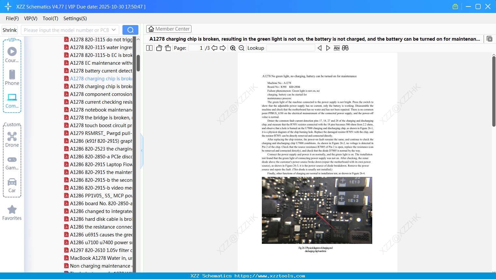Image resolution: width=496 pixels, height=279 pixels.
Task: Open 'A1278 touch boost circuit' file
Action: [98, 125]
